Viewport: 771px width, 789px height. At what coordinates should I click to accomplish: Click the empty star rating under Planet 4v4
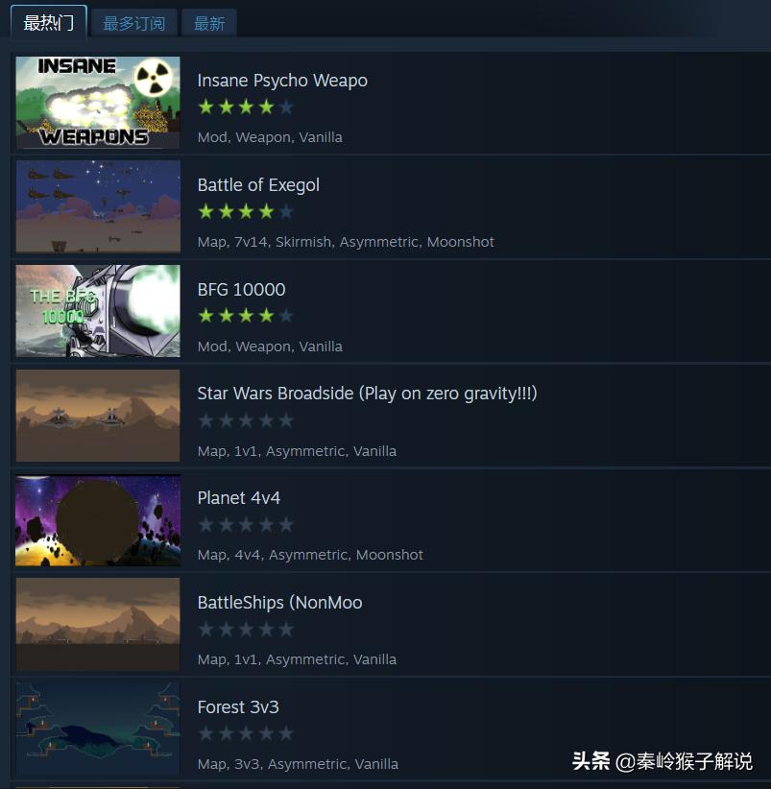coord(246,525)
